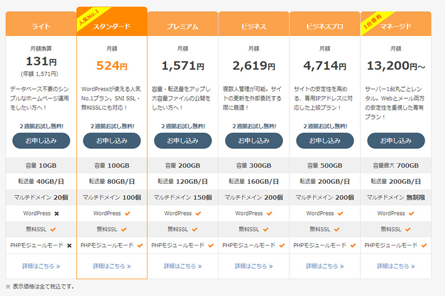Click the 2,619円 price
Screen dimensions: 445x296
pyautogui.click(x=254, y=66)
